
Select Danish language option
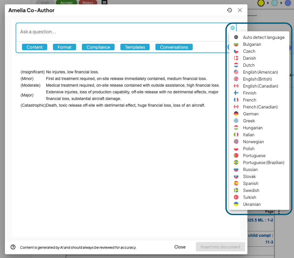pos(259,58)
